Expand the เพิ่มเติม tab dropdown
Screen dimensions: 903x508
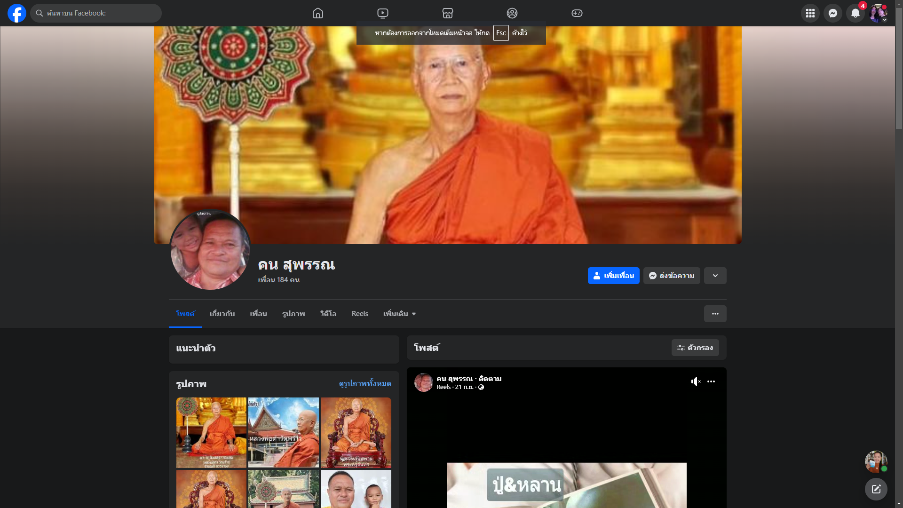[x=399, y=314]
